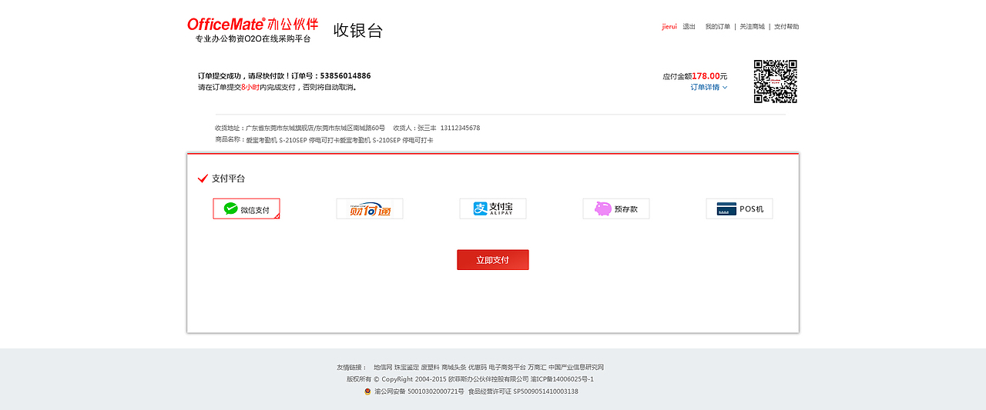Click the 食品经营许可证 license text
Viewport: 986px width, 410px height.
[523, 392]
